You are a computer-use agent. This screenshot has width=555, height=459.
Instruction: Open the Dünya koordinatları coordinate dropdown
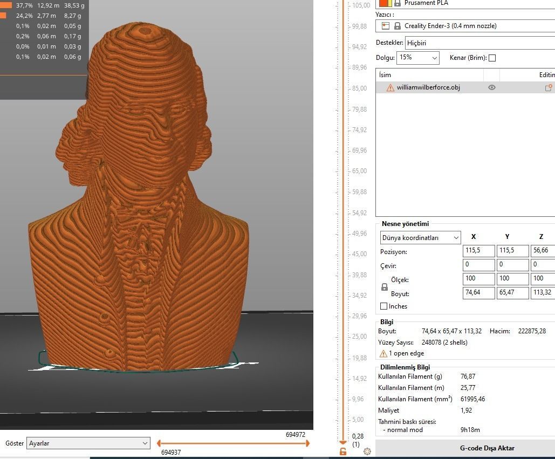(421, 238)
